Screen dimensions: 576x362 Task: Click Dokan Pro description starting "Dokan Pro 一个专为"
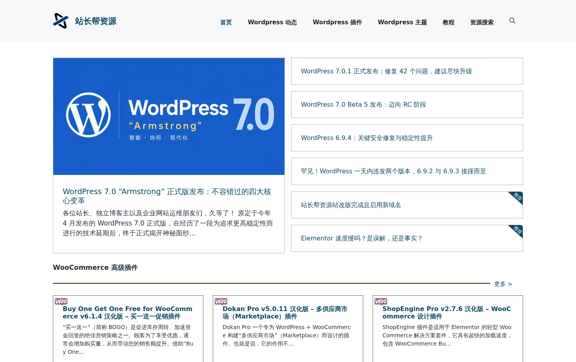pyautogui.click(x=287, y=335)
